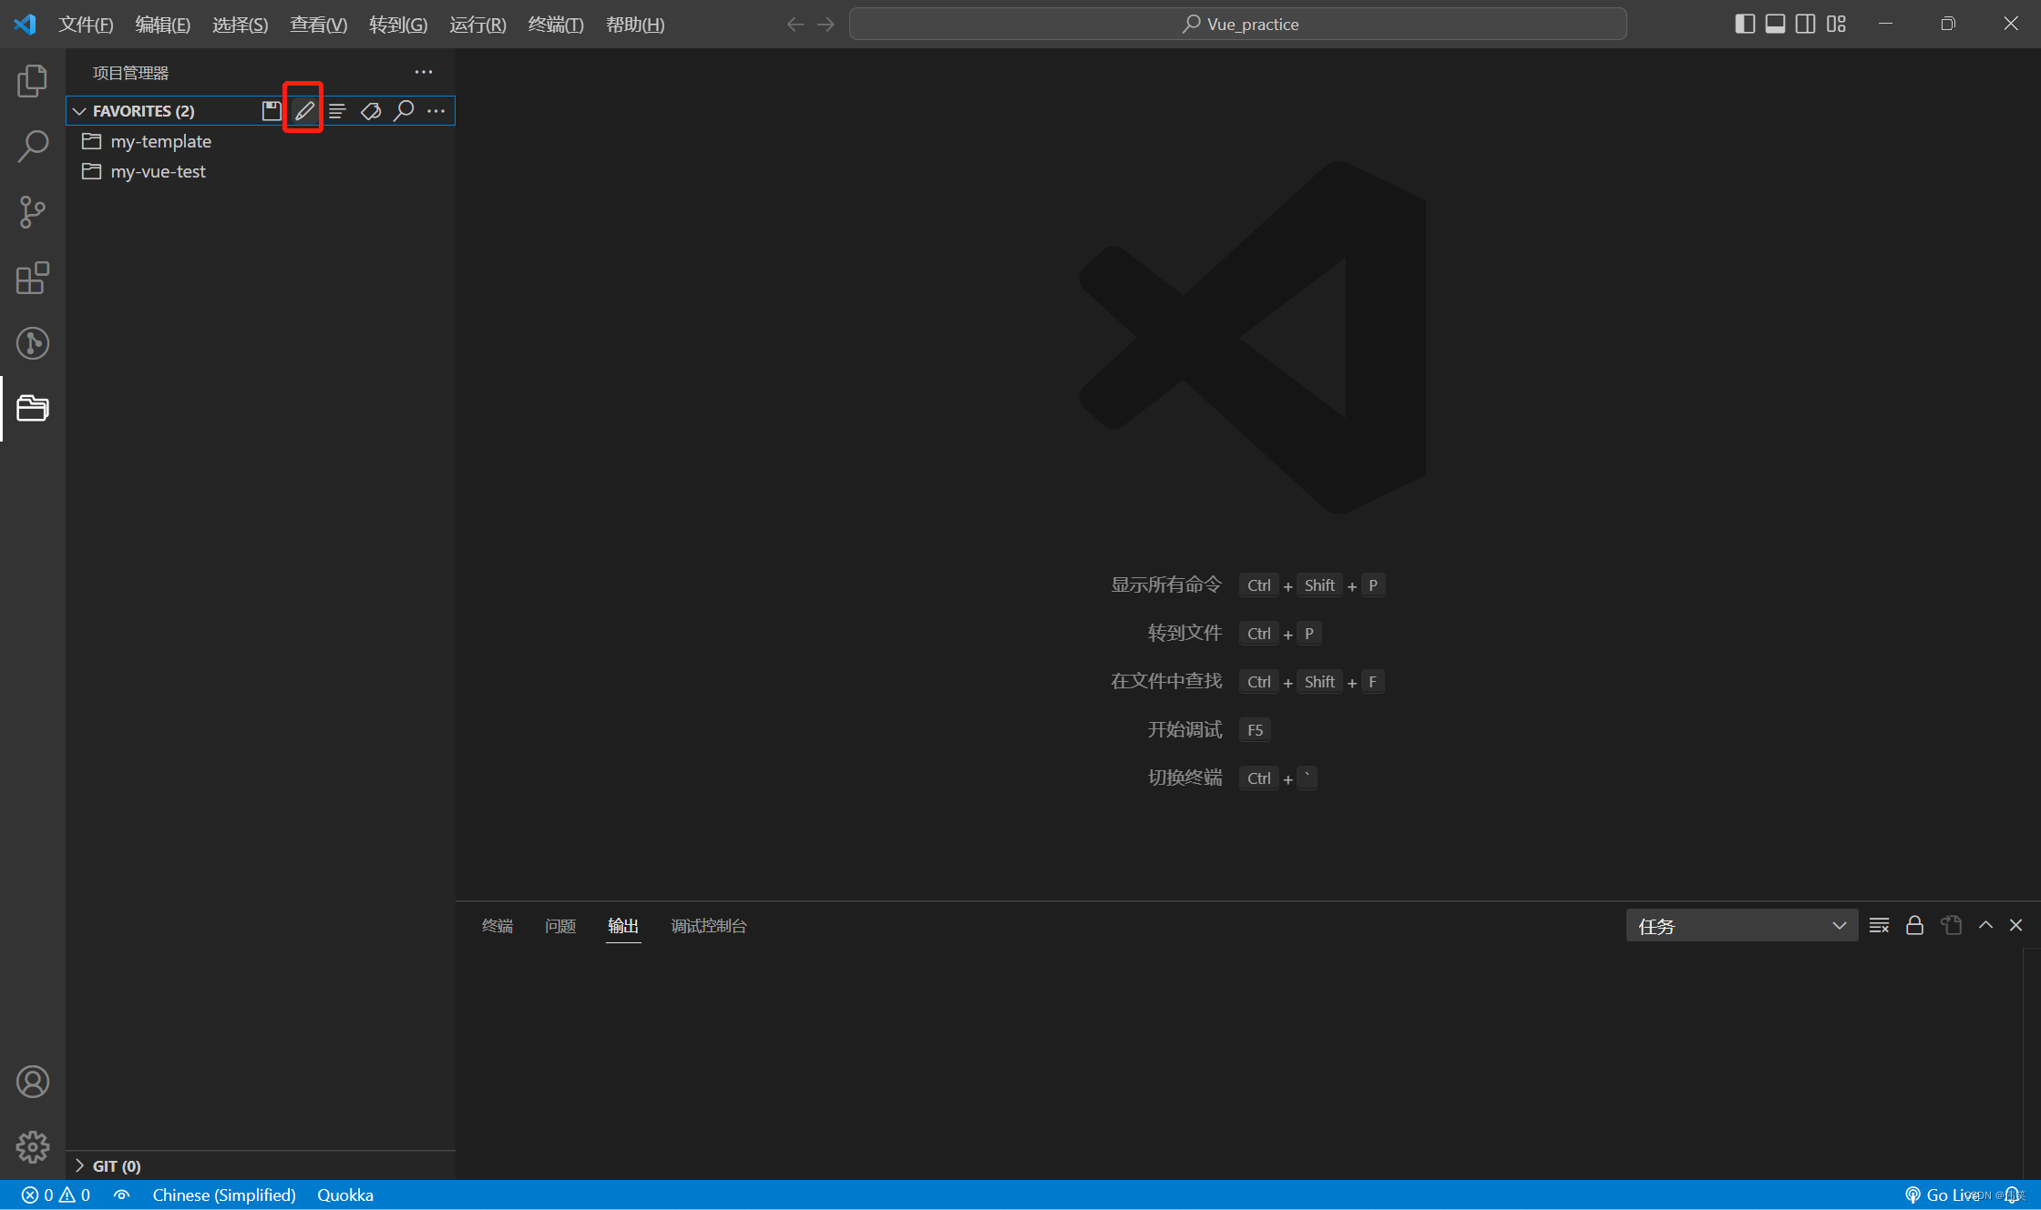The image size is (2041, 1210).
Task: Click Go Live in status bar
Action: click(x=1943, y=1195)
